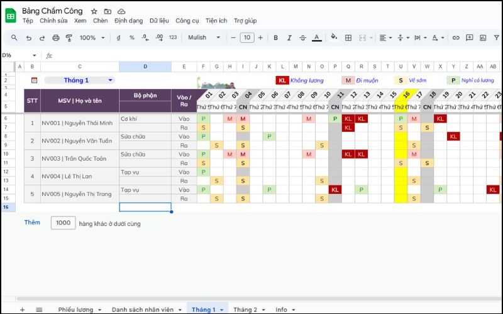Viewport: 503px width, 314px height.
Task: Print the spreadsheet
Action: pos(56,38)
